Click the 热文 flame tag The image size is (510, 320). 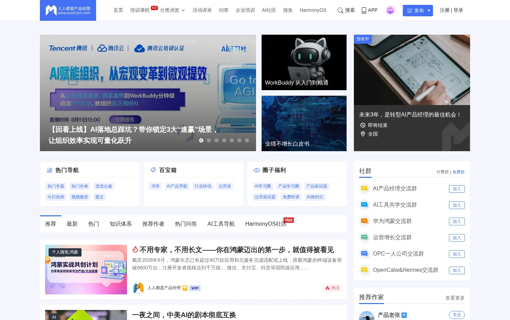point(333,288)
